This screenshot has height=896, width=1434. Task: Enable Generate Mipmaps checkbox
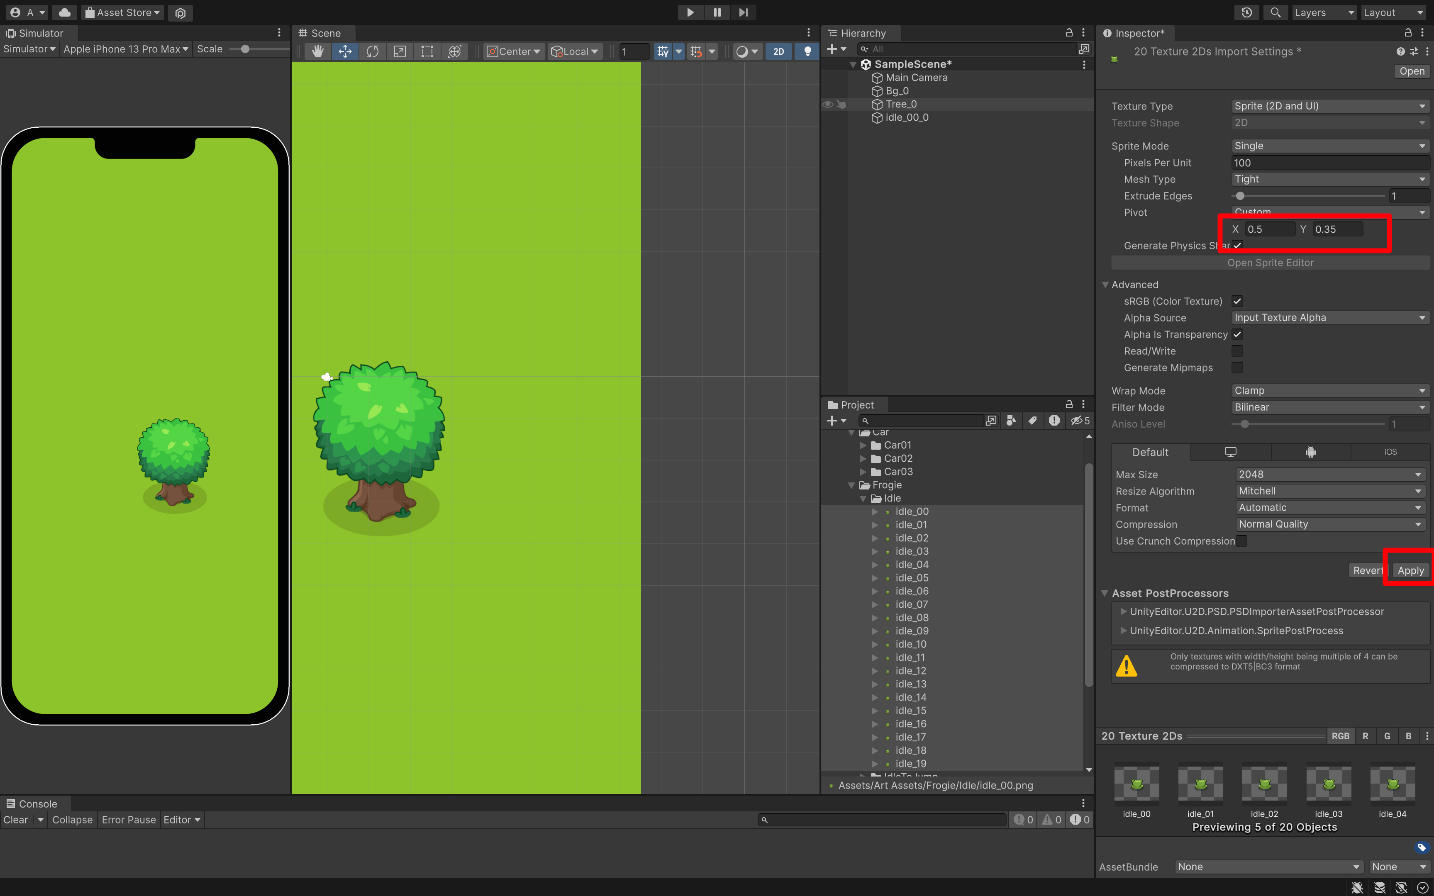click(1237, 368)
